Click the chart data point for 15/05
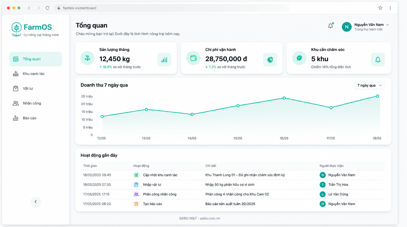 [238, 106]
